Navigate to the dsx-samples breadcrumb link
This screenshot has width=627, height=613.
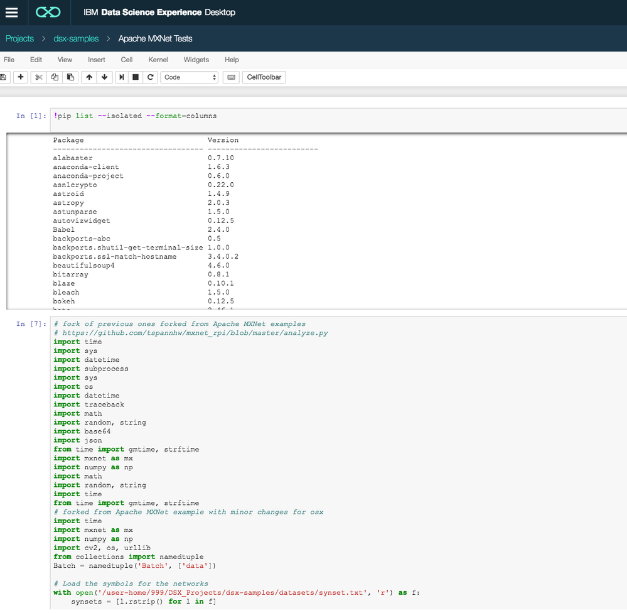(76, 38)
